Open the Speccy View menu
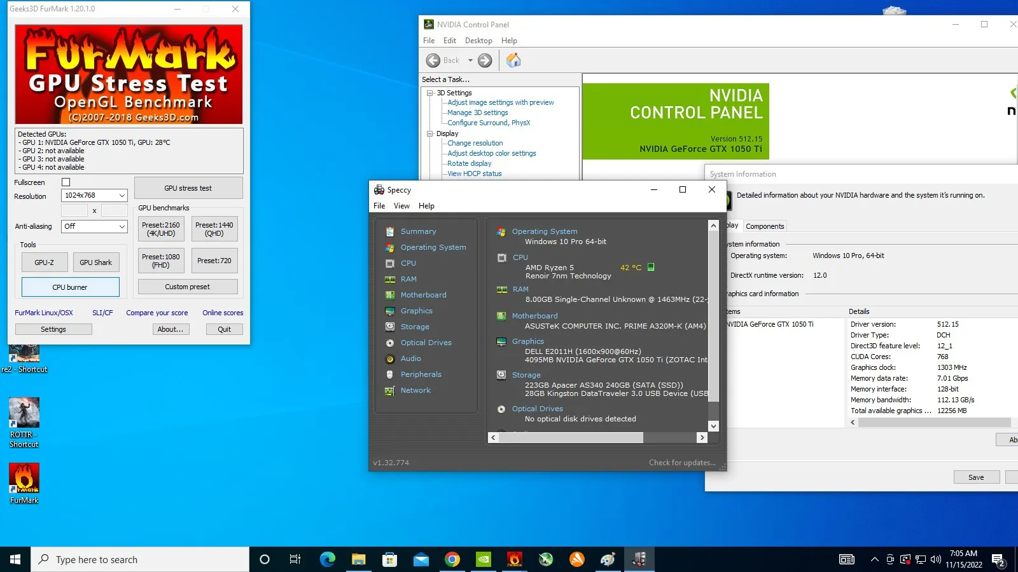The image size is (1018, 572). 401,206
